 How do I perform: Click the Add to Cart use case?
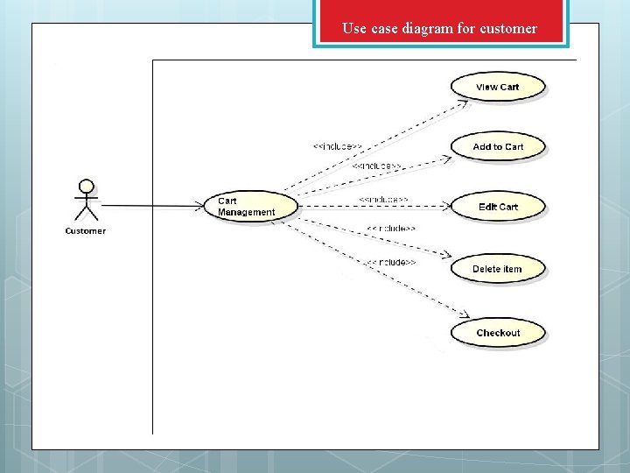[498, 146]
